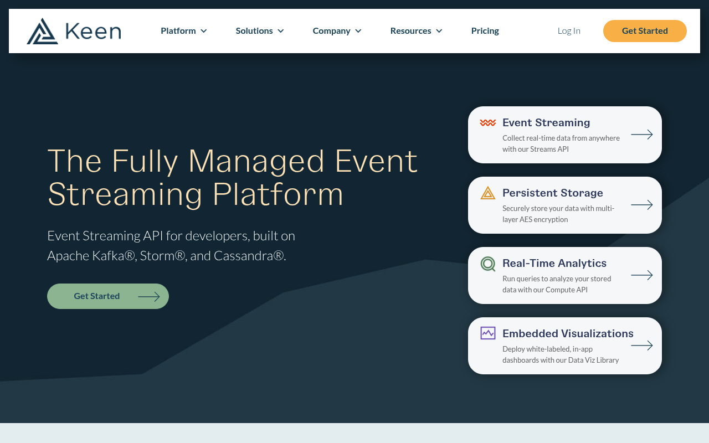Click the Real-Time Analytics magnifier icon

point(488,264)
